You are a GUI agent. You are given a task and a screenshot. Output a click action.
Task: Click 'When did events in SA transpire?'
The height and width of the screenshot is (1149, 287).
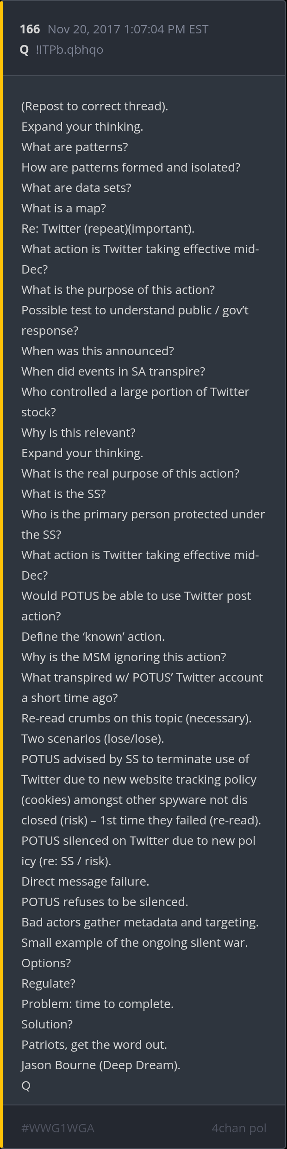(x=113, y=371)
